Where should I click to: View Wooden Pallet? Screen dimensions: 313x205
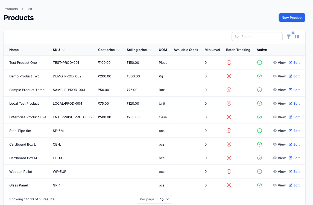[x=279, y=171]
